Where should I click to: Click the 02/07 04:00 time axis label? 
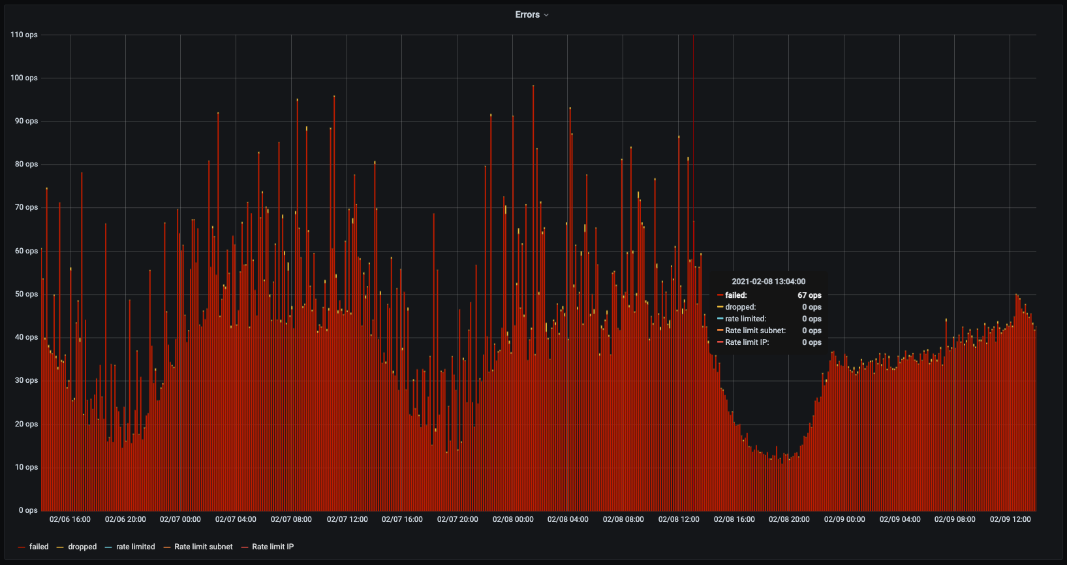[x=236, y=519]
